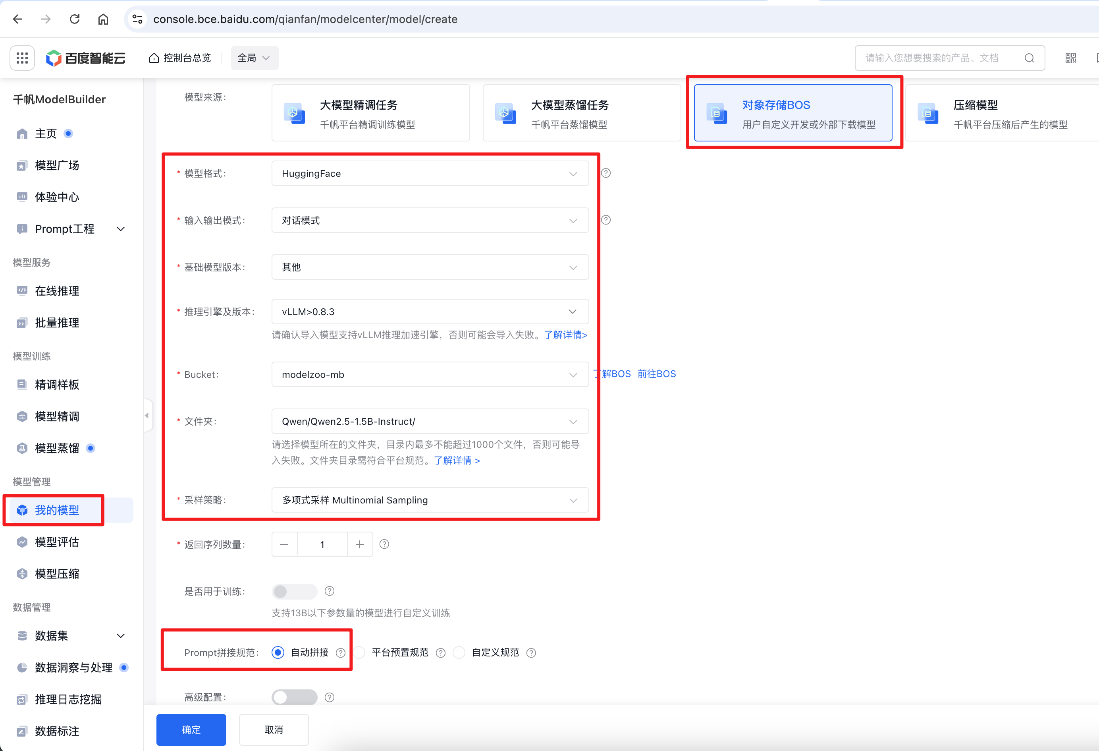Screen dimensions: 1099x751
Task: Open the 采样策略 Multinomial Sampling dropdown
Action: (x=430, y=500)
